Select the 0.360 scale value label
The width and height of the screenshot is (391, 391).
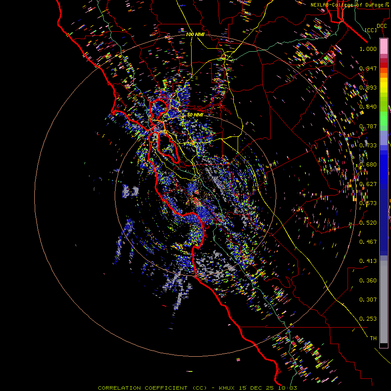[x=368, y=281]
